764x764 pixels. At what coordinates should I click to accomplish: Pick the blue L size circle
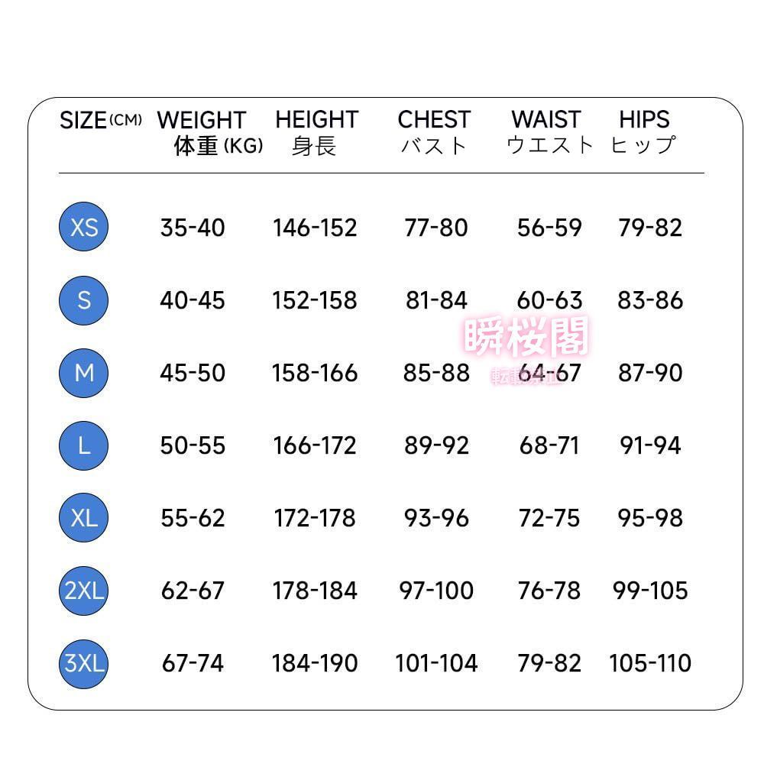click(84, 445)
